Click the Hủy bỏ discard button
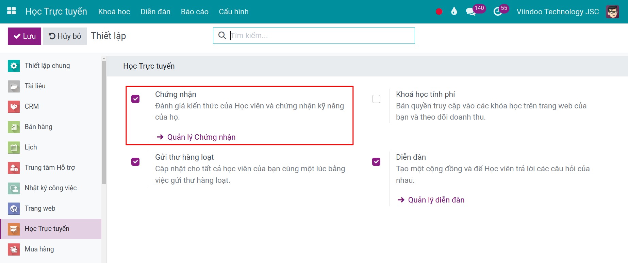The width and height of the screenshot is (628, 263). click(65, 36)
